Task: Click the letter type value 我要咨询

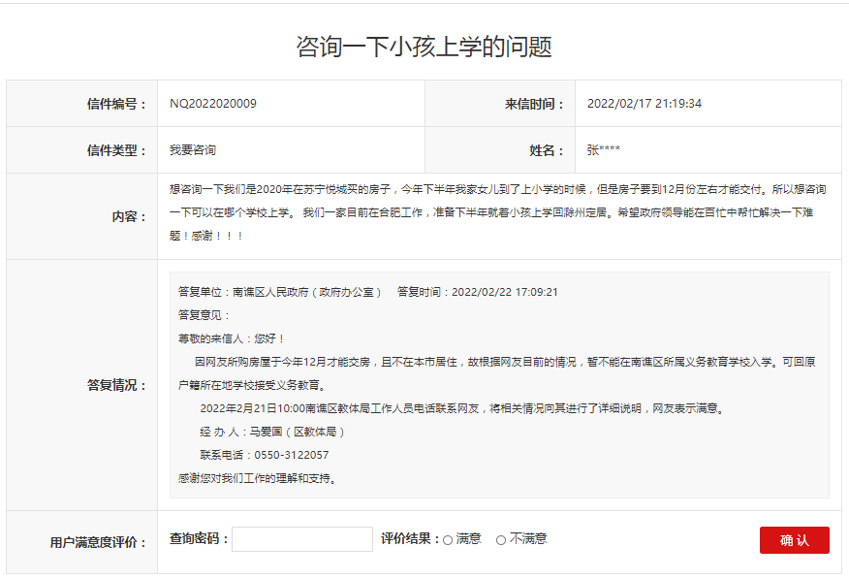Action: pyautogui.click(x=193, y=150)
